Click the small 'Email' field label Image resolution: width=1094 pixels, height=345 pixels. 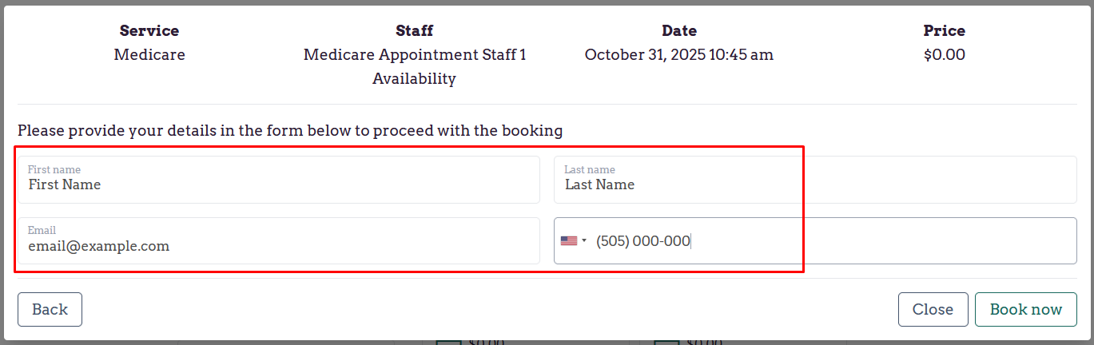tap(42, 230)
